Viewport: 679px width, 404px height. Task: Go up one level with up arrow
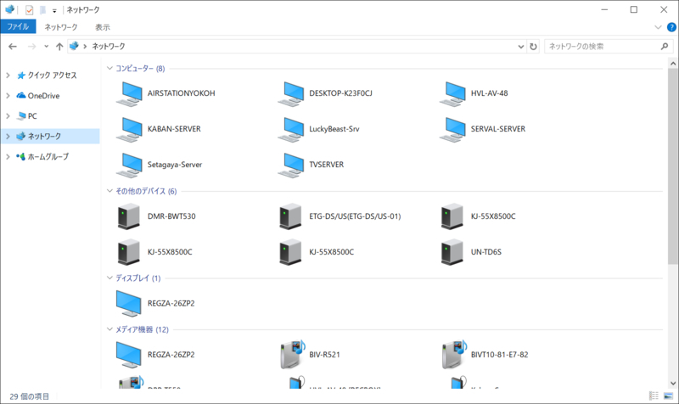[59, 47]
